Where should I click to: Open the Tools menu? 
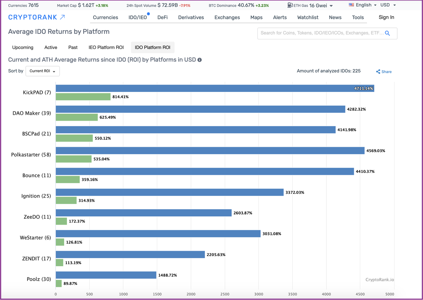358,17
